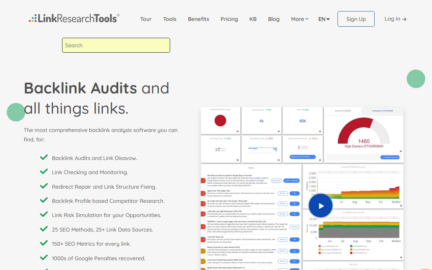This screenshot has height=270, width=432.
Task: Navigate to Pricing
Action: point(229,19)
